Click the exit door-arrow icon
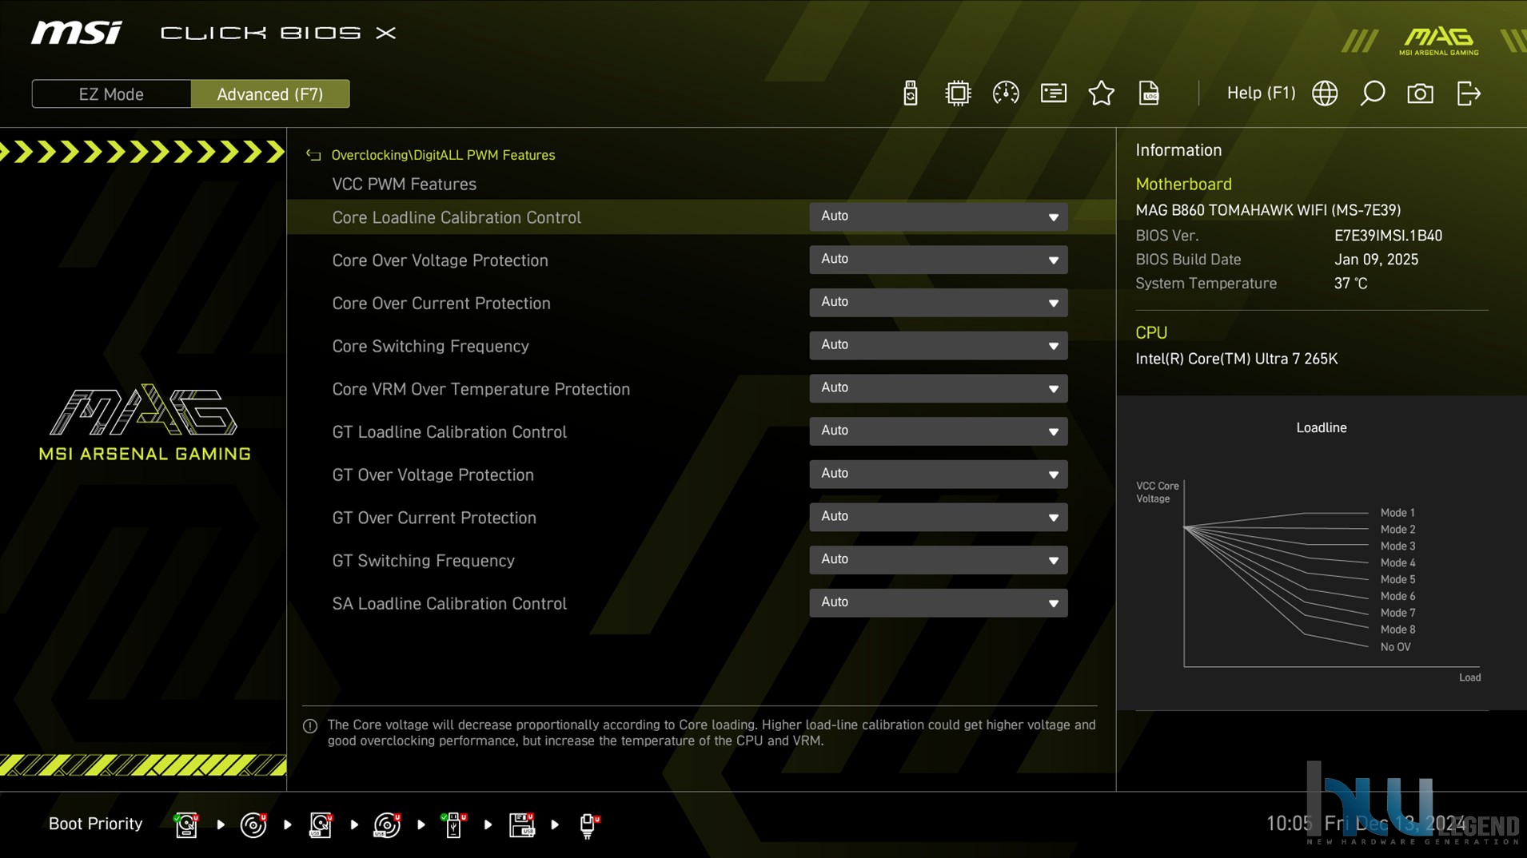The width and height of the screenshot is (1527, 858). [x=1469, y=93]
